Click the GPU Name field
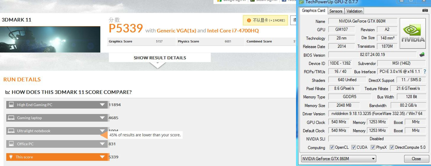This screenshot has height=166, width=431. [362, 21]
